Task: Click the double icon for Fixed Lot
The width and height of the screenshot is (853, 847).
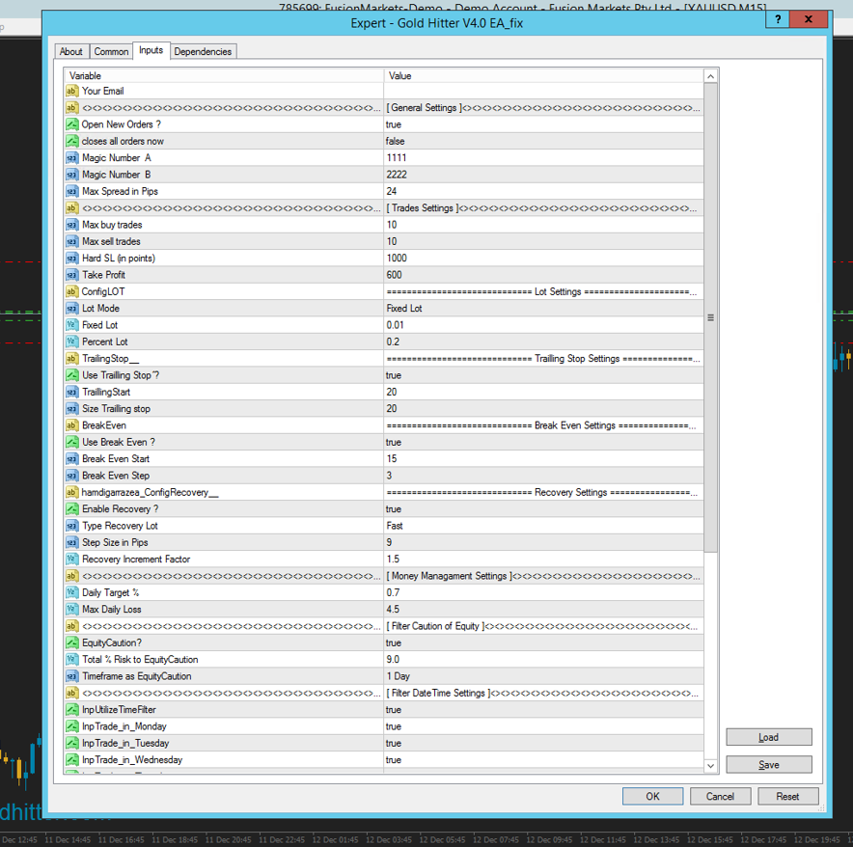Action: [71, 325]
